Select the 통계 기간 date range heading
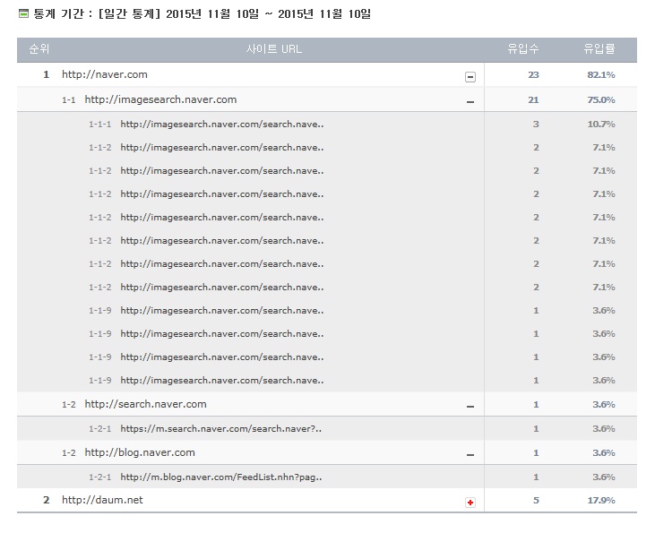This screenshot has height=533, width=655. [203, 13]
